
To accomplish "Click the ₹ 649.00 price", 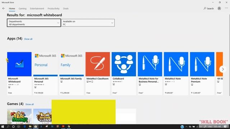I will 169,93.
